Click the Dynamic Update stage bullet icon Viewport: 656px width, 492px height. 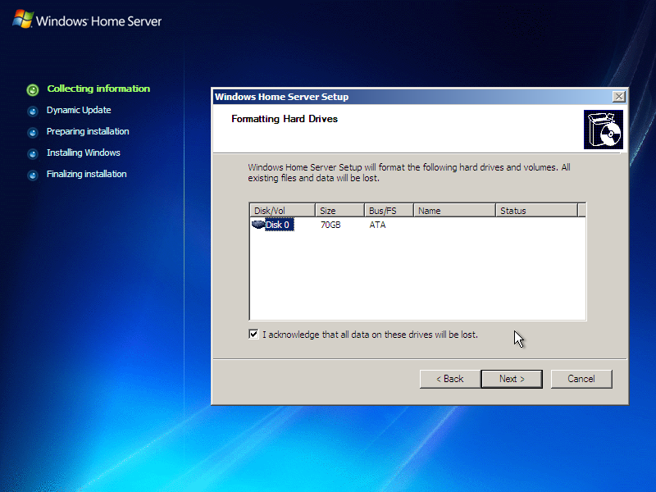tap(32, 111)
